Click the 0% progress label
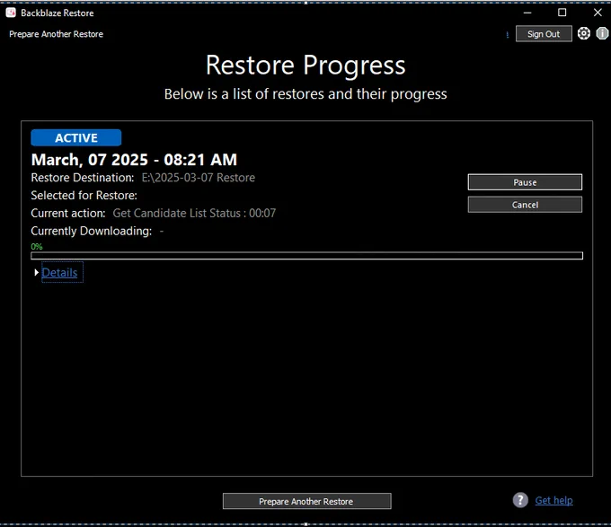 [37, 246]
